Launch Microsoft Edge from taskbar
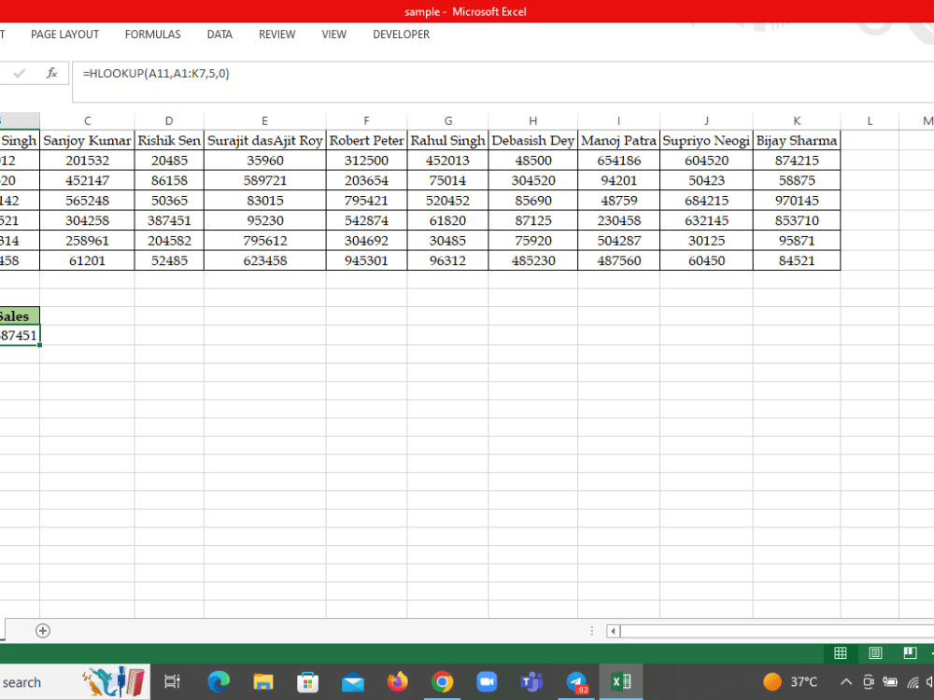 pyautogui.click(x=219, y=681)
